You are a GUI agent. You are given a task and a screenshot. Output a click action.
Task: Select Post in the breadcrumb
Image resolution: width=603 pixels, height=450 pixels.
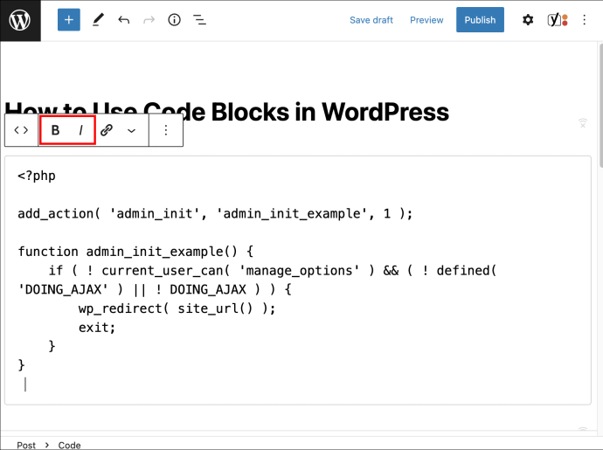tap(26, 445)
